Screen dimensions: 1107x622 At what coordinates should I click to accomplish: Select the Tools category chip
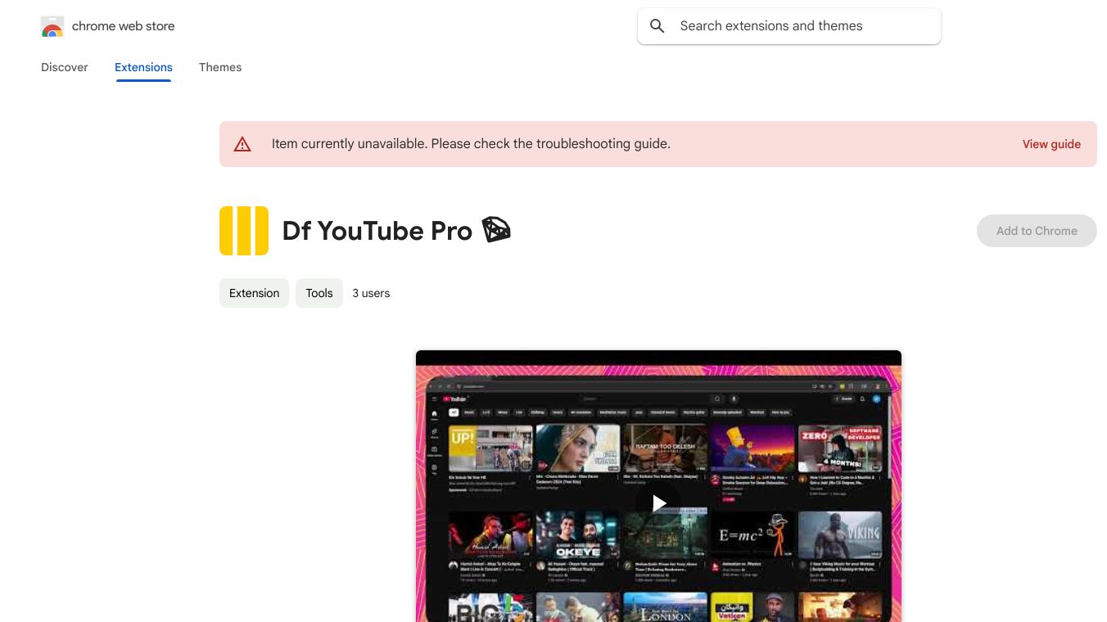pyautogui.click(x=319, y=293)
